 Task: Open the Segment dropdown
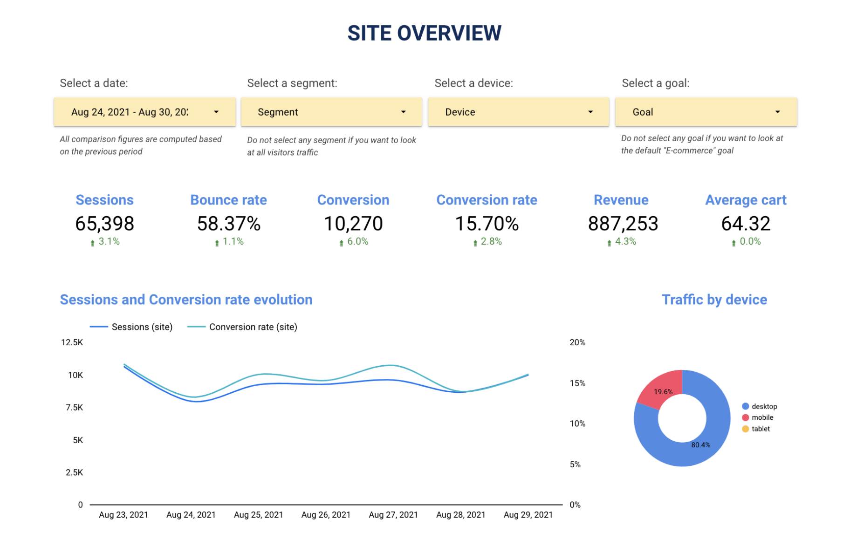click(x=331, y=112)
